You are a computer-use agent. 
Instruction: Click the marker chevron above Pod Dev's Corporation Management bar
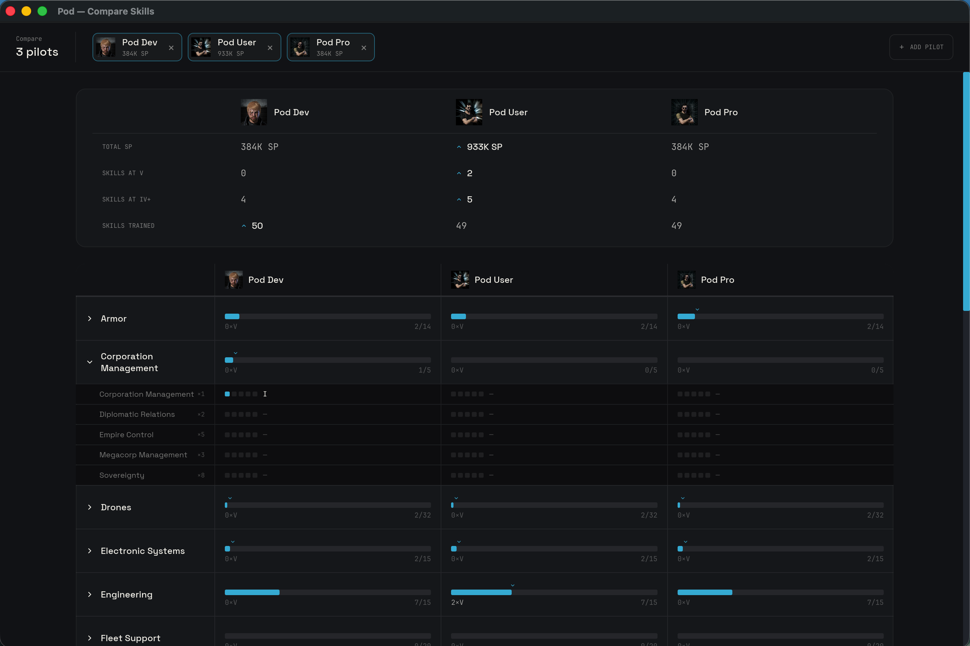(x=235, y=353)
